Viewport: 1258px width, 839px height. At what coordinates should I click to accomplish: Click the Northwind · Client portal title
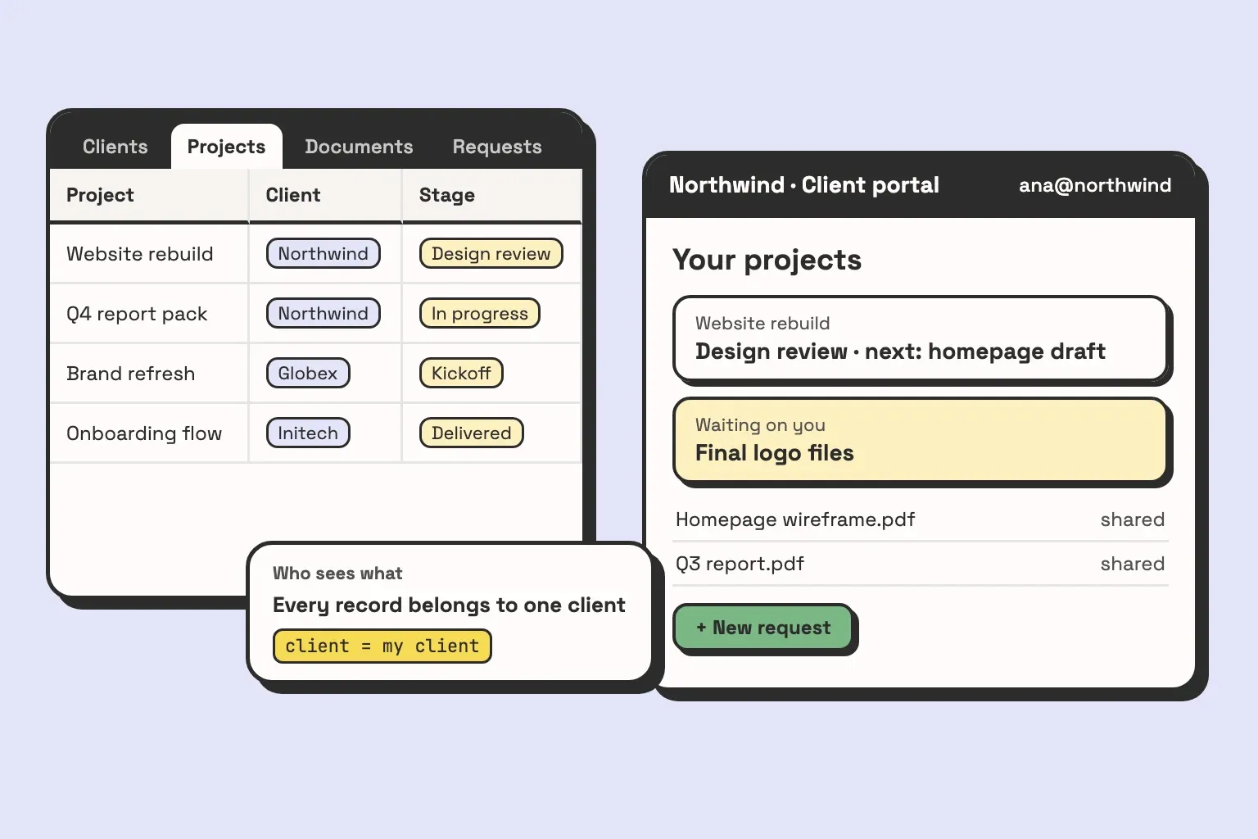click(x=804, y=185)
